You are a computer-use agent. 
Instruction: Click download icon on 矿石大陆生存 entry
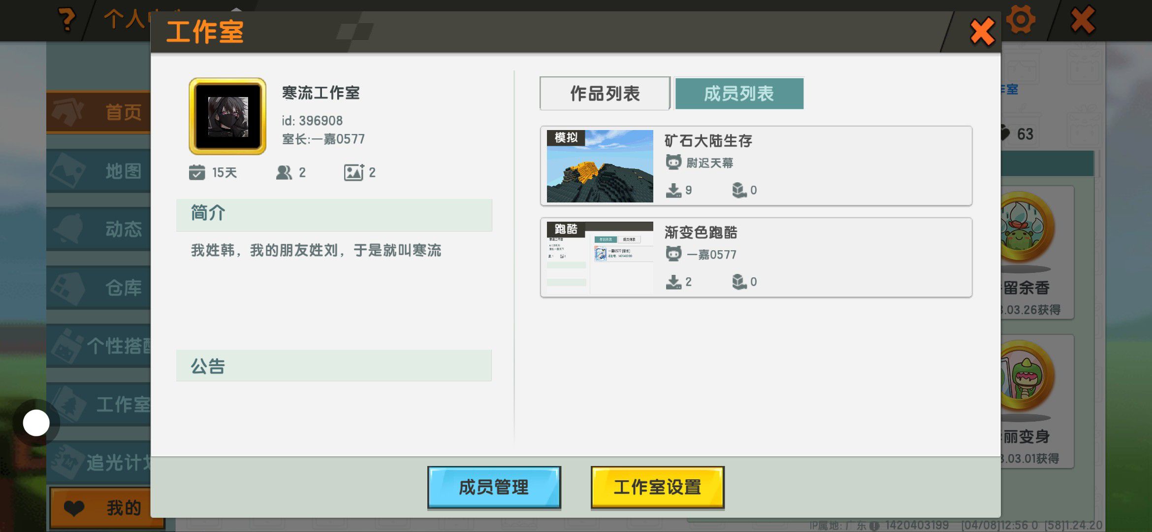[x=673, y=190]
